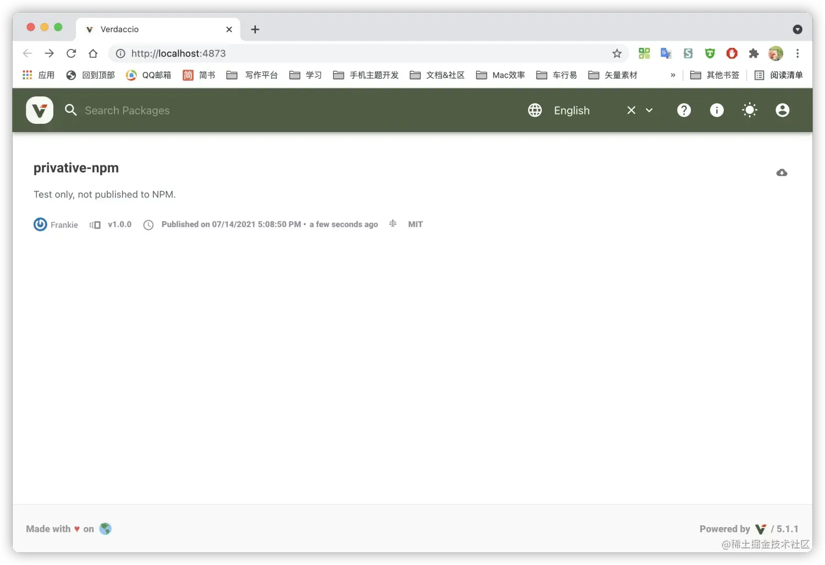825x565 pixels.
Task: Click the clock published-time icon
Action: [148, 225]
